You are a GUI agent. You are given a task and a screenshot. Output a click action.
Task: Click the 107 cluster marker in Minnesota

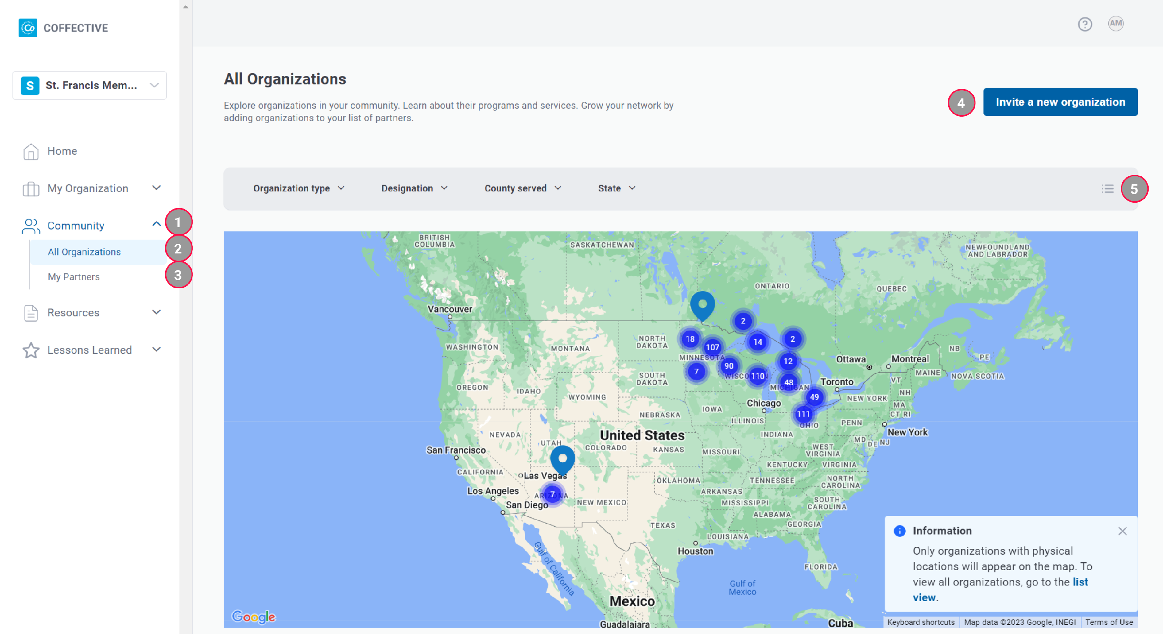[712, 347]
